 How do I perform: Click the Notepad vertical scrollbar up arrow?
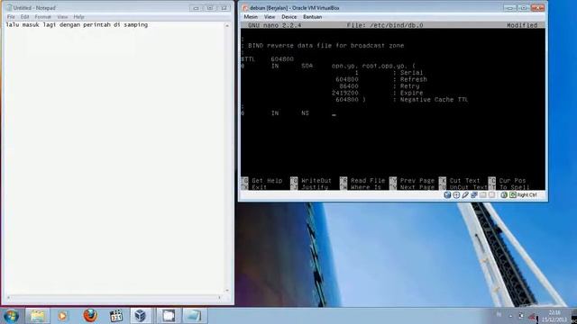coord(227,26)
